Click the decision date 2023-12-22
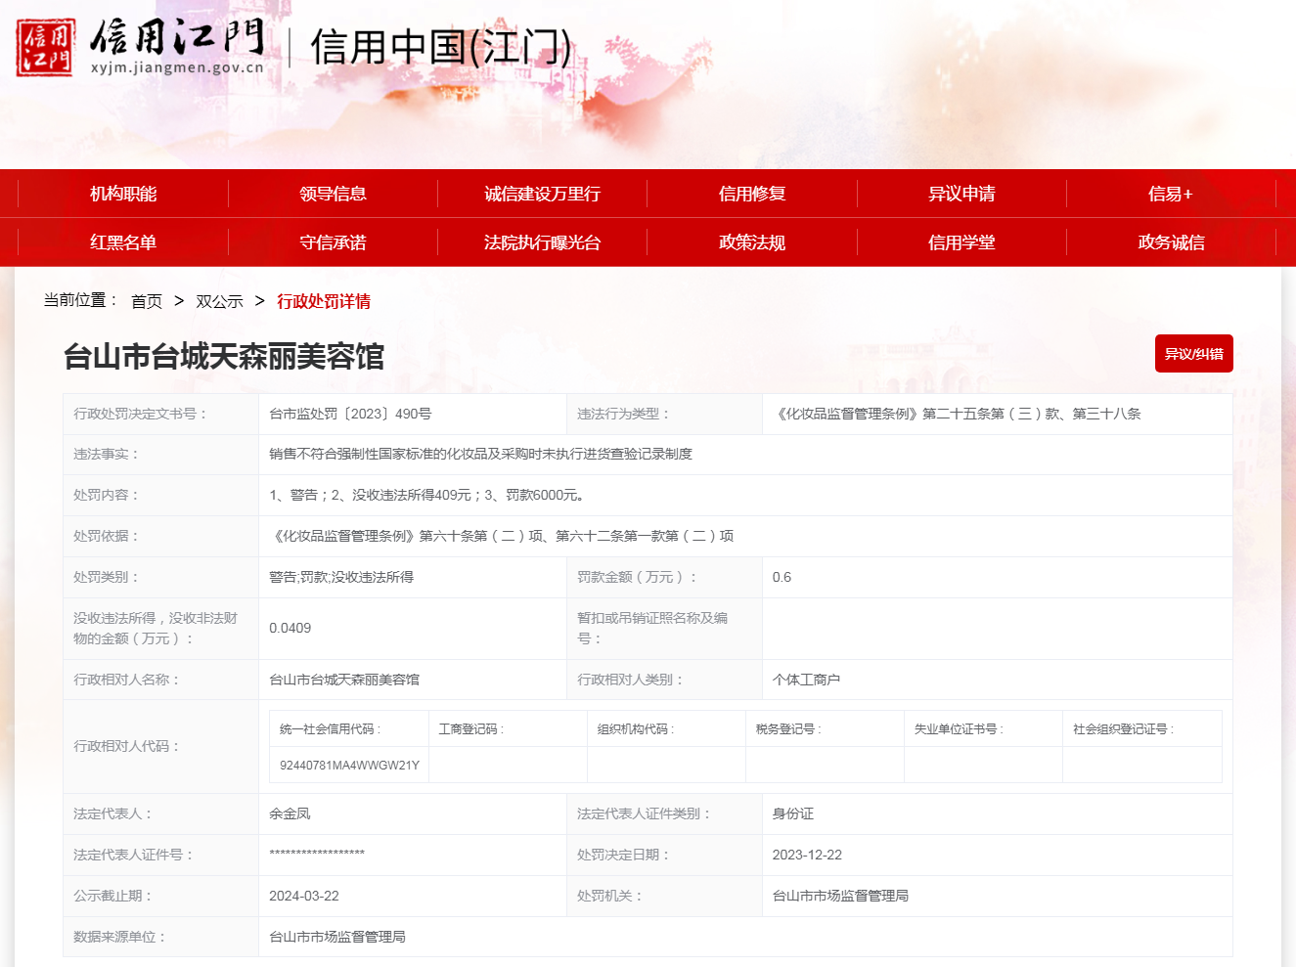 click(x=807, y=855)
